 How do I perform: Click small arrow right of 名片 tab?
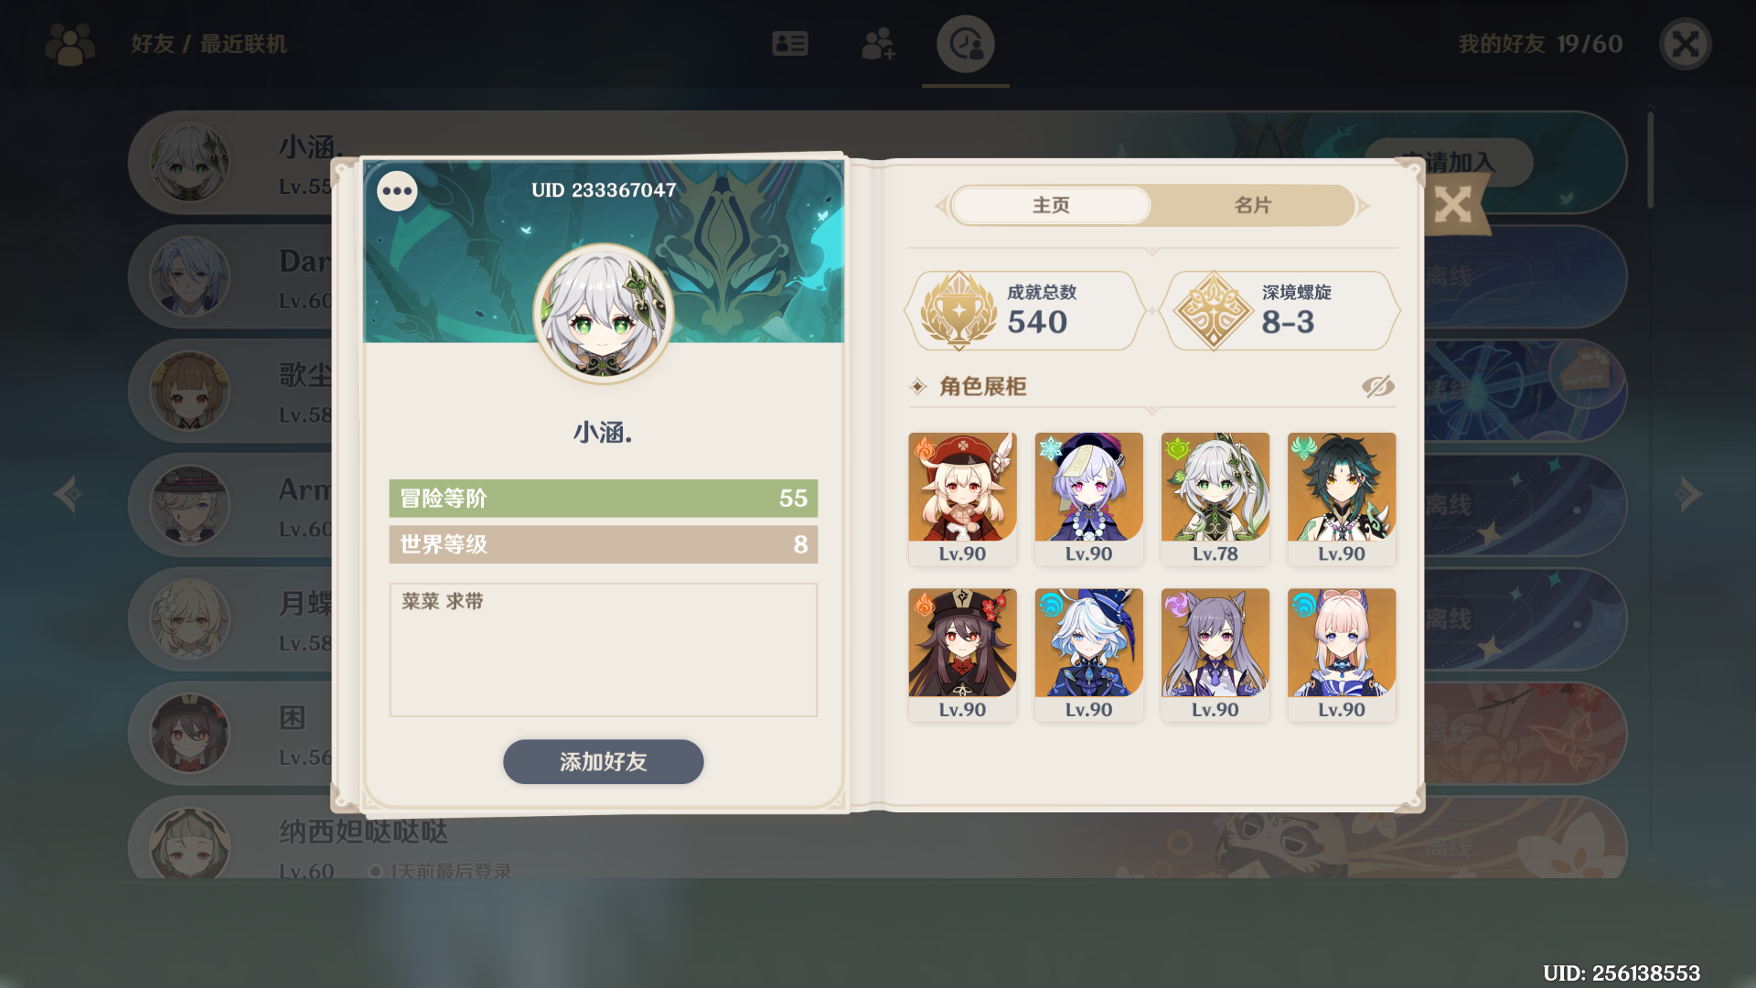1364,206
